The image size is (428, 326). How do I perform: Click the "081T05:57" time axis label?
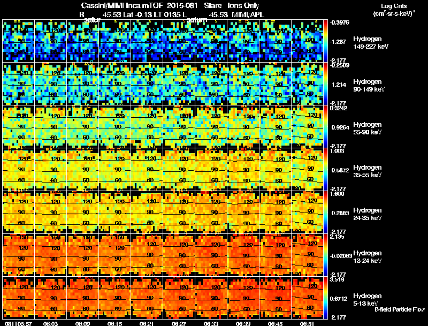click(18, 324)
